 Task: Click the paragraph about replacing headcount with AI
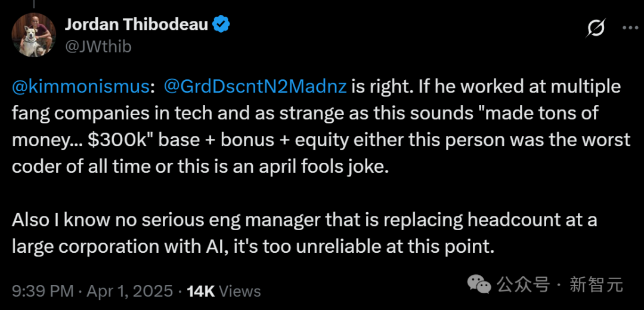(304, 233)
